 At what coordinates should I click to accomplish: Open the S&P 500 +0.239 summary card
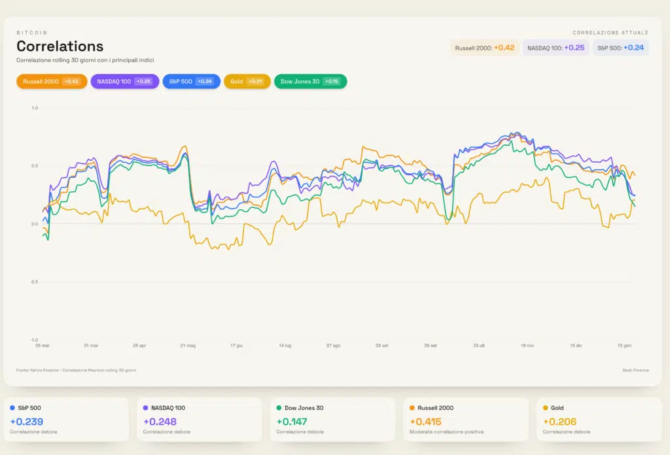click(67, 418)
